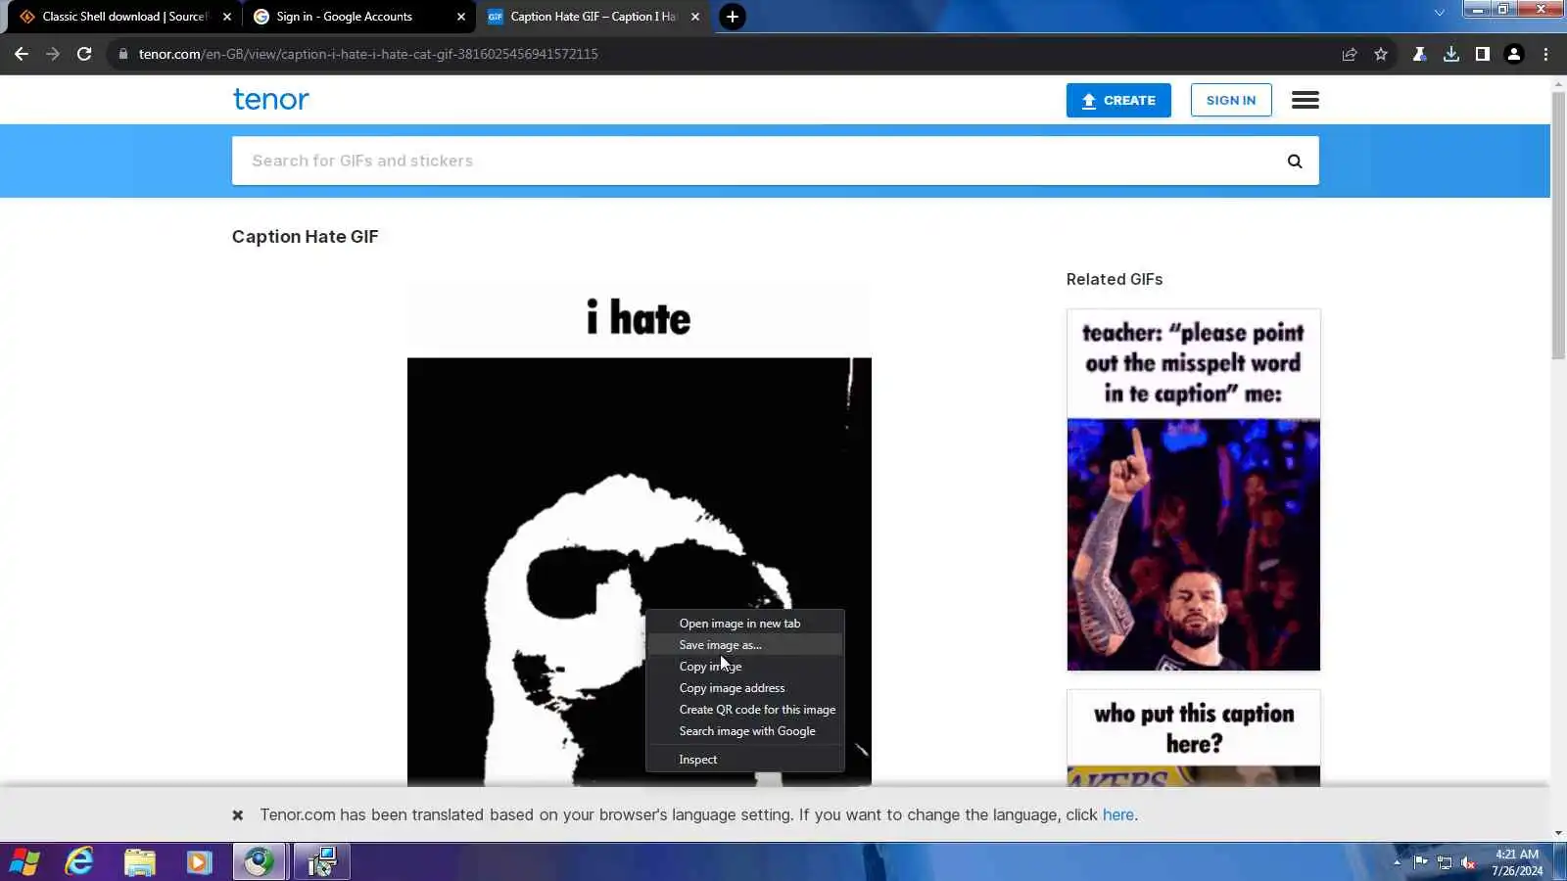The width and height of the screenshot is (1567, 881).
Task: Open the who put this caption here GIF
Action: coord(1193,738)
